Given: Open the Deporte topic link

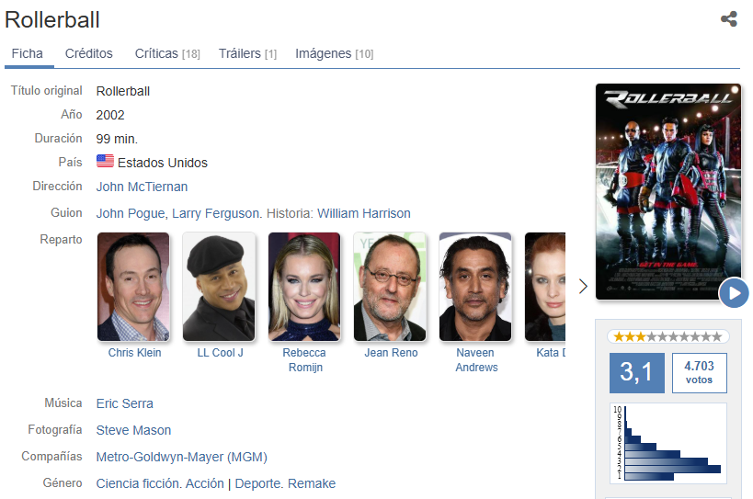Looking at the screenshot, I should tap(257, 483).
